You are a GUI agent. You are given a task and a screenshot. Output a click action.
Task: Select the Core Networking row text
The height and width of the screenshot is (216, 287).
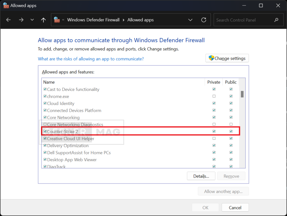tap(63, 118)
